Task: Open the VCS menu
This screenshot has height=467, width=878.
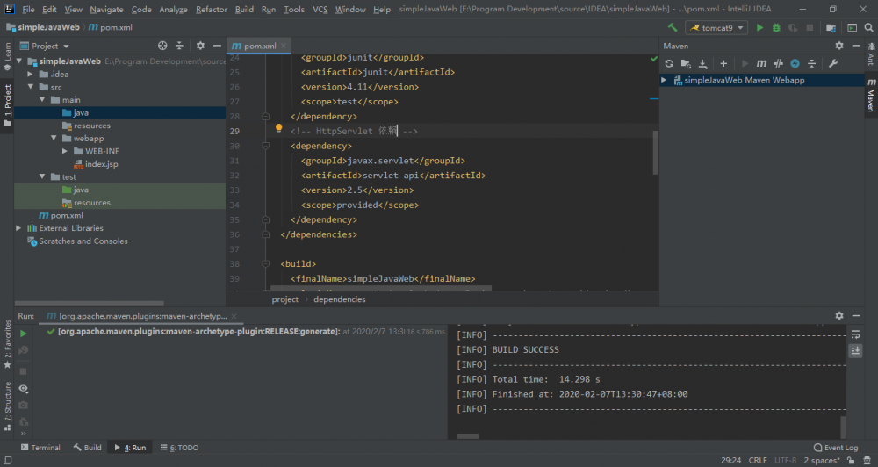Action: (320, 10)
